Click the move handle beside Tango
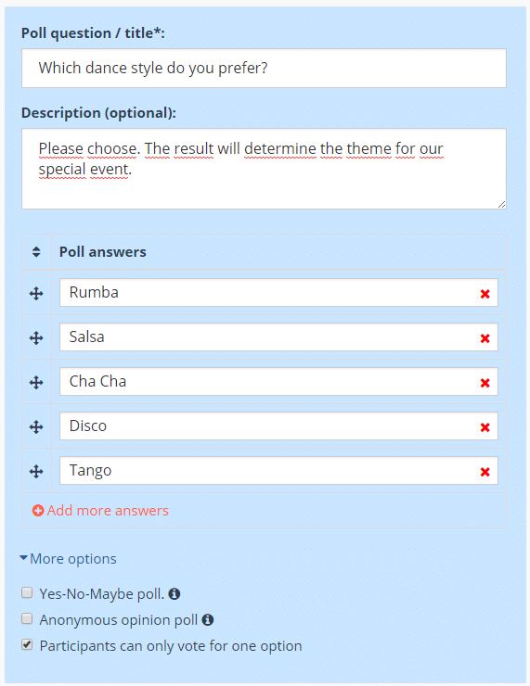Screen dimensions: 530x686 36,471
